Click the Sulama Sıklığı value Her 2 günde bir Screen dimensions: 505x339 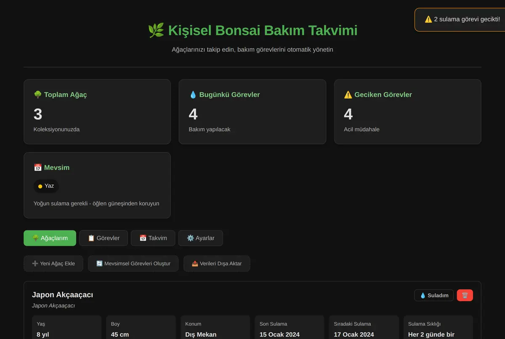pyautogui.click(x=431, y=335)
